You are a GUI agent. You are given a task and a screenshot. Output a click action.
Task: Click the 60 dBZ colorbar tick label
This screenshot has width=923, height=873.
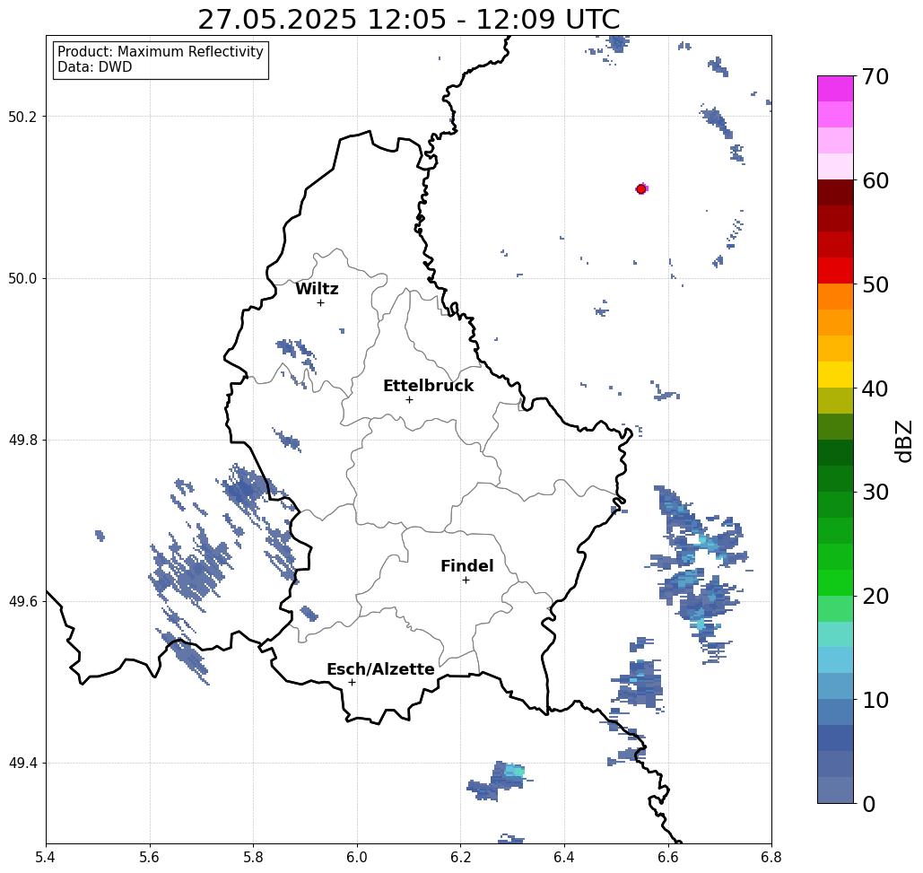click(x=875, y=180)
